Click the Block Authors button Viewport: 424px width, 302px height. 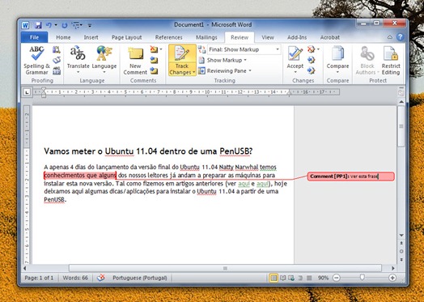pyautogui.click(x=367, y=60)
